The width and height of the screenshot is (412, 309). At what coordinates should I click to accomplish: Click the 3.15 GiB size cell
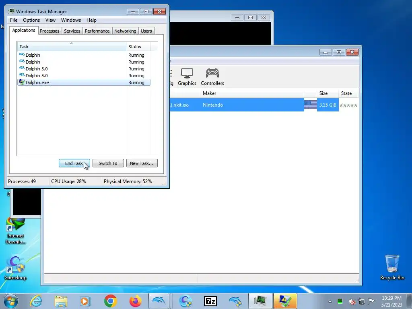(x=328, y=105)
